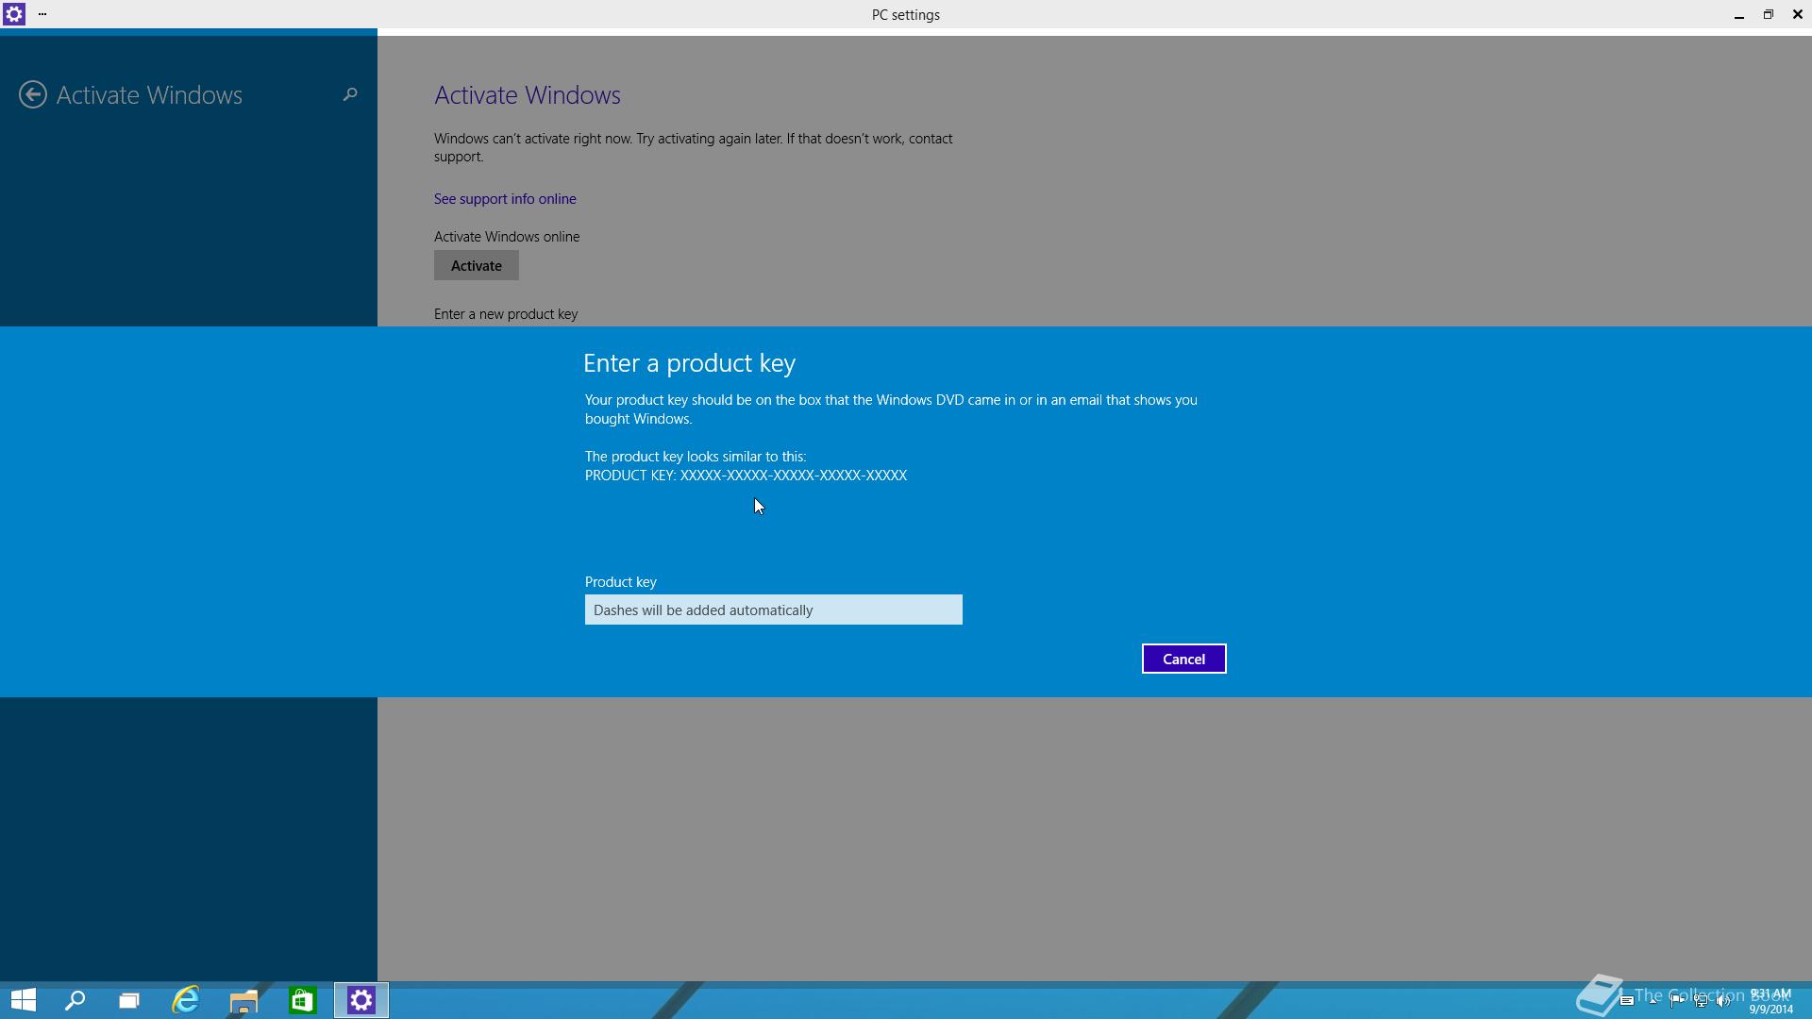Open title bar ellipsis app menu
This screenshot has width=1812, height=1019.
coord(42,14)
